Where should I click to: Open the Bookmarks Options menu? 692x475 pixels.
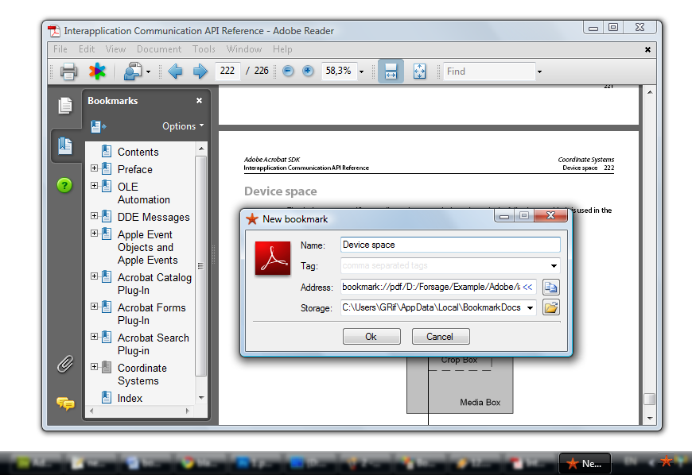point(183,126)
